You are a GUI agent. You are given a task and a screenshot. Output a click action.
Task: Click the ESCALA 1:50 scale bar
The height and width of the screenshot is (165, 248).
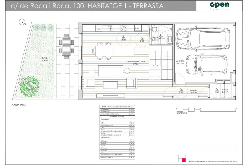tap(206, 109)
